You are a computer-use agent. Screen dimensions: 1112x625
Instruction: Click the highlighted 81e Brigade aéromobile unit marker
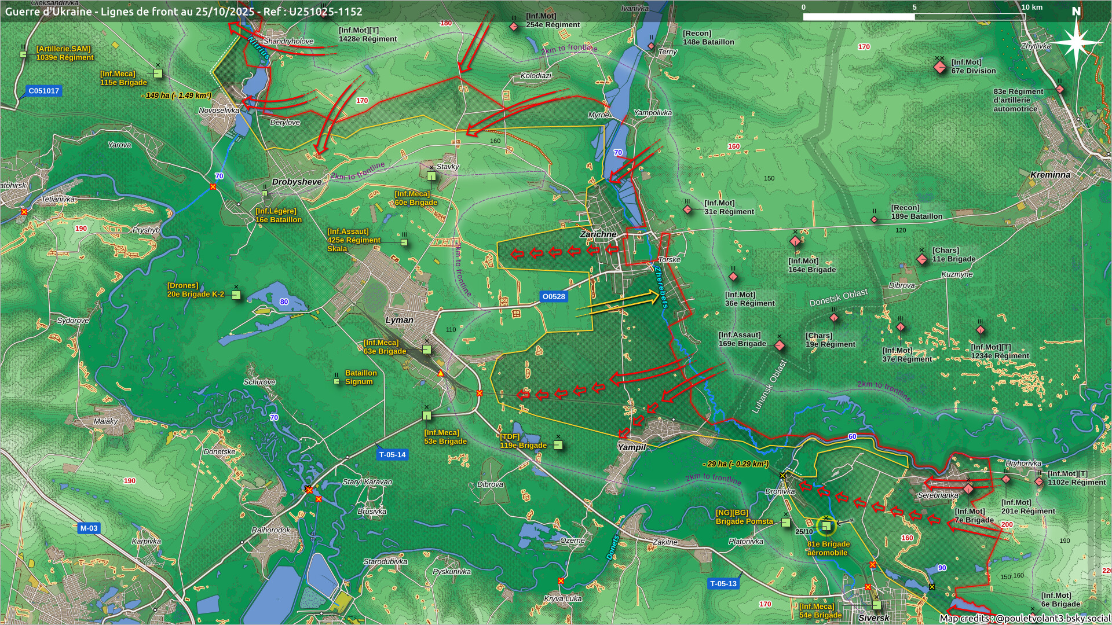click(826, 526)
